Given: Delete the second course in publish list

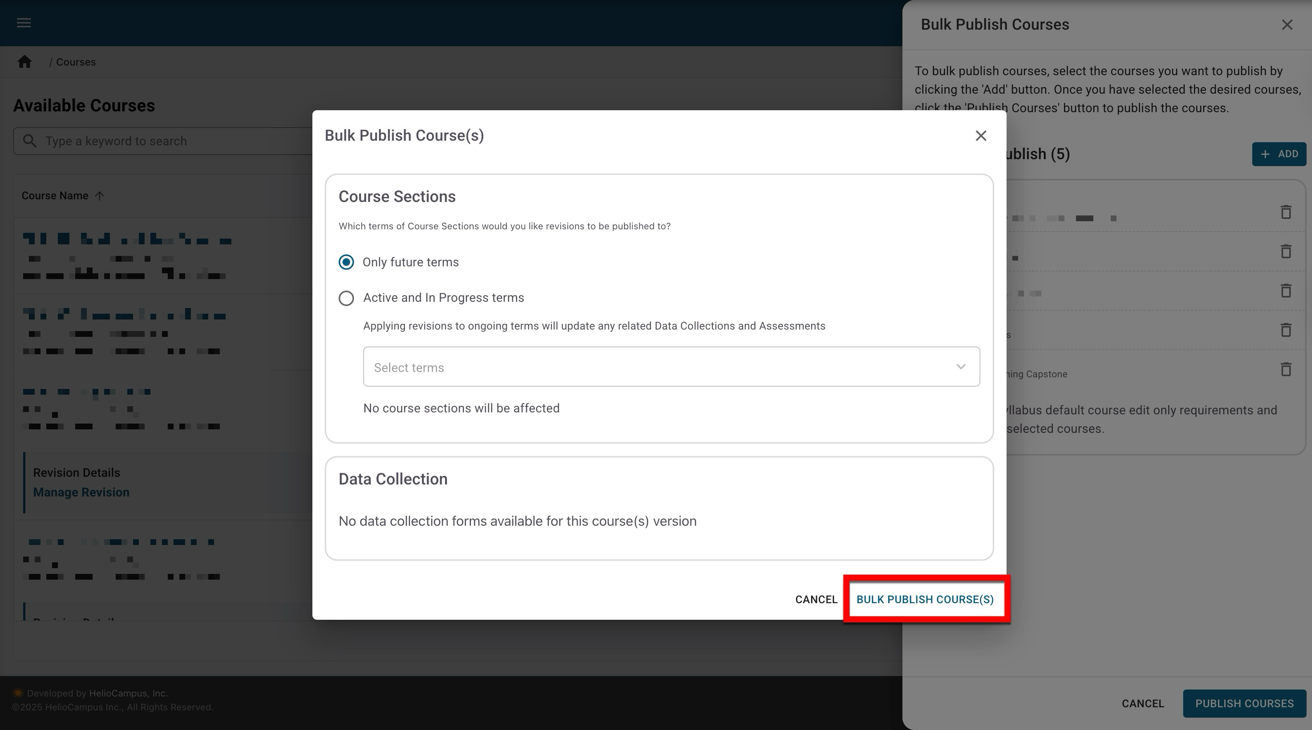Looking at the screenshot, I should [x=1285, y=251].
